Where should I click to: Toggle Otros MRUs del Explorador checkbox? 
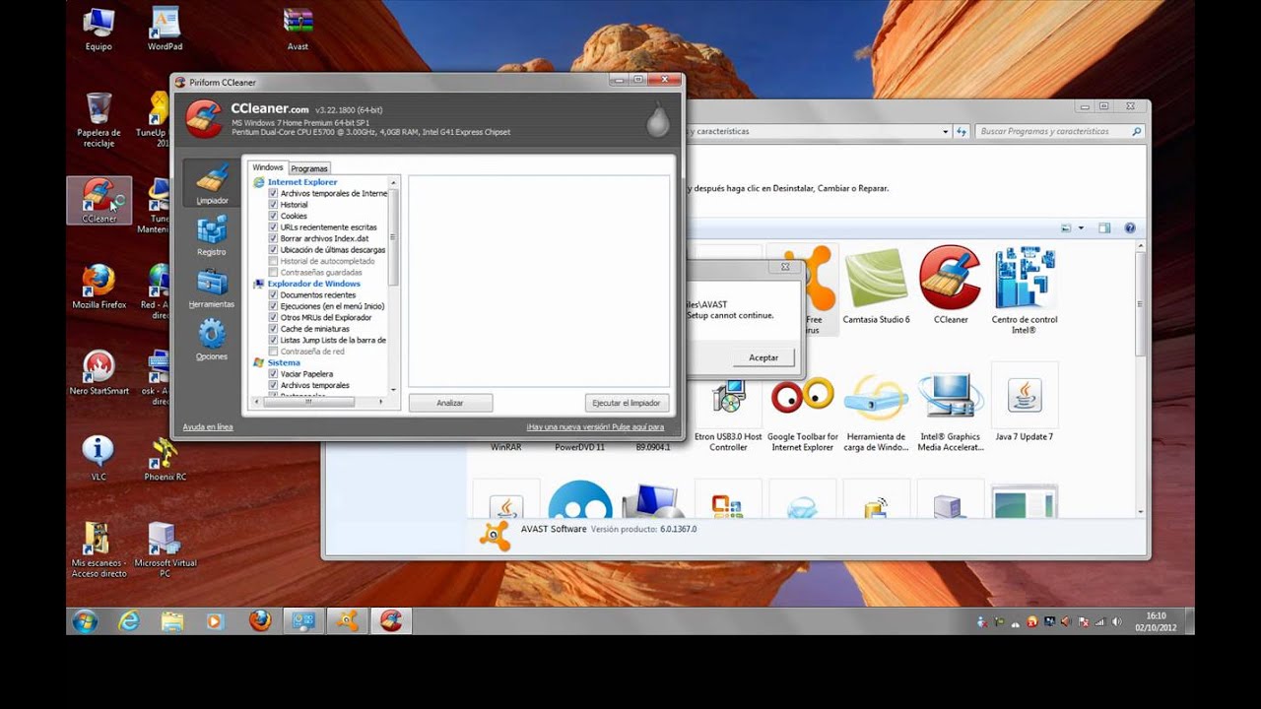(273, 318)
